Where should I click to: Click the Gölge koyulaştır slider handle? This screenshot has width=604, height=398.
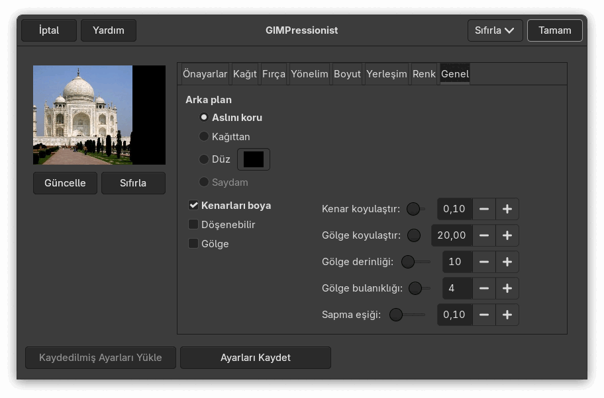coord(414,235)
